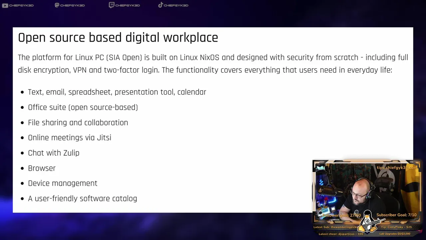Click the 'Online meetings via Jitsi' item
The image size is (426, 240).
(x=70, y=138)
